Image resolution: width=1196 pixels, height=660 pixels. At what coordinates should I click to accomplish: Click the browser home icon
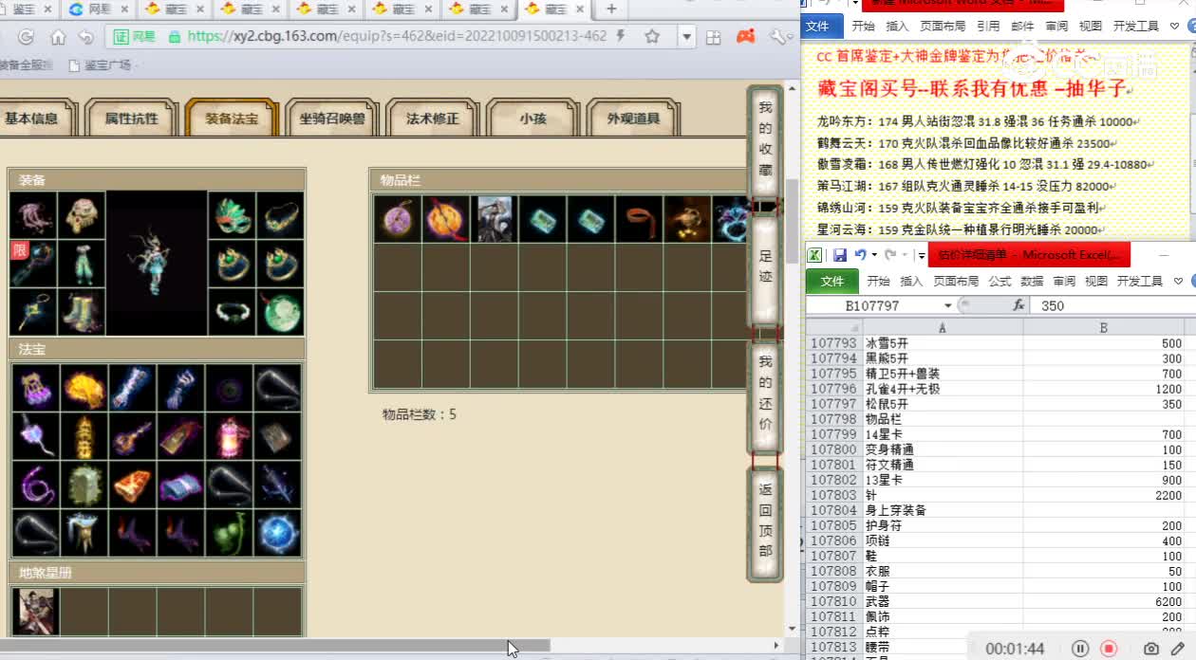pyautogui.click(x=58, y=37)
